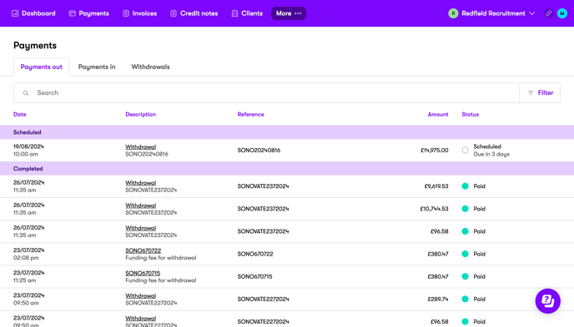
Task: Click the date 23/07/2024 02:08 pm
Action: [x=28, y=254]
